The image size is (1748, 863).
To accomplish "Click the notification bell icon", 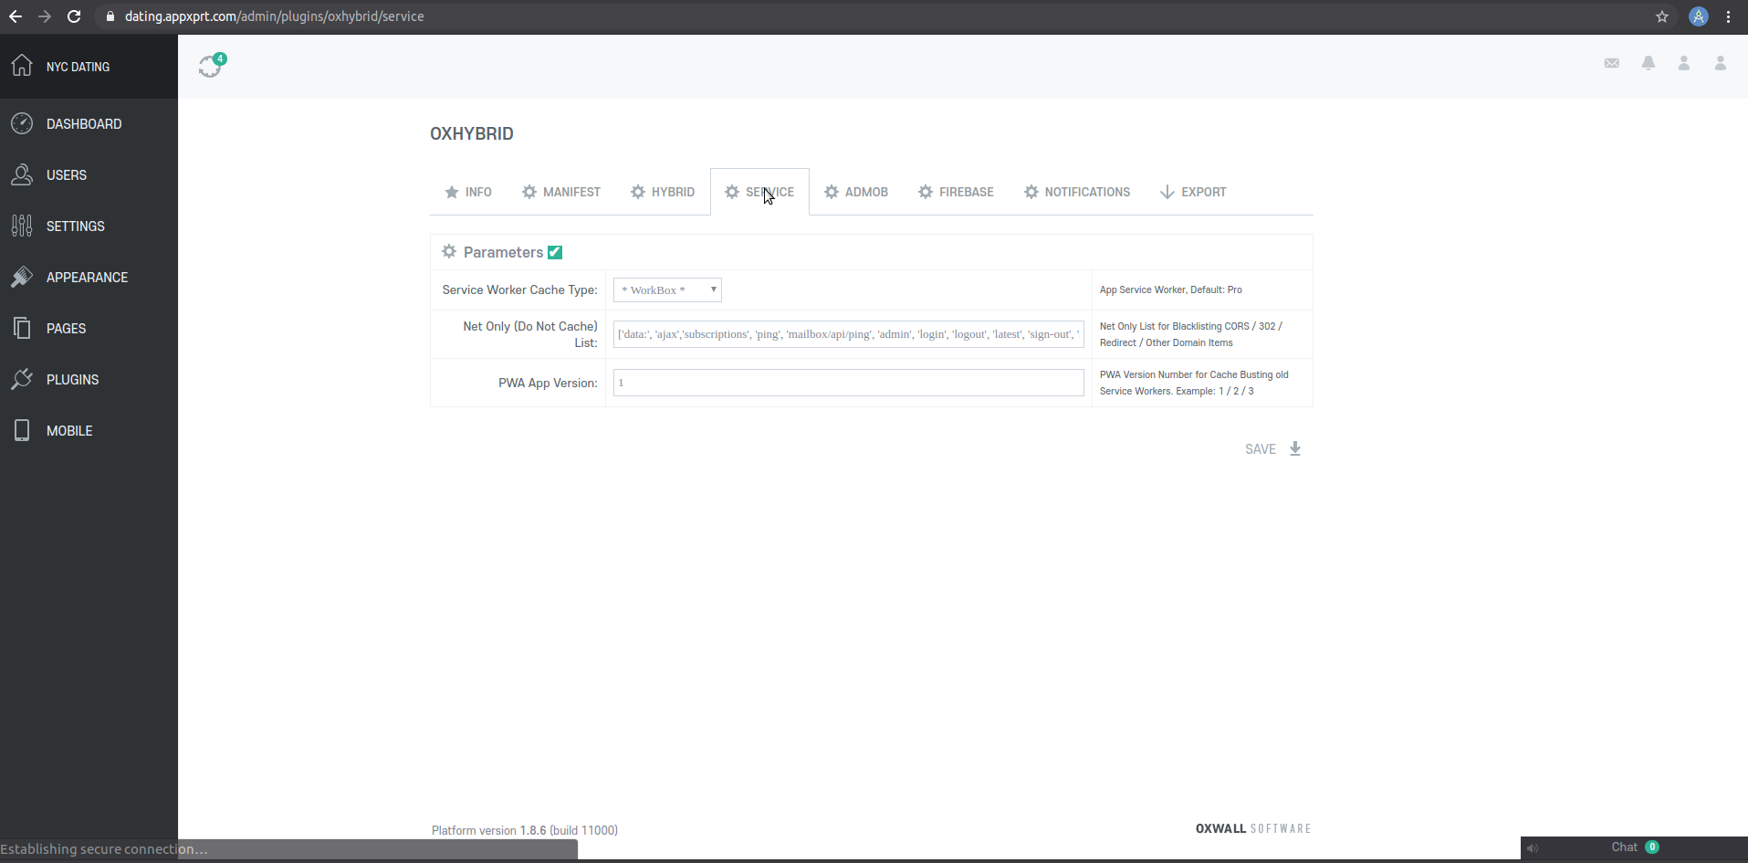I will [x=1648, y=63].
